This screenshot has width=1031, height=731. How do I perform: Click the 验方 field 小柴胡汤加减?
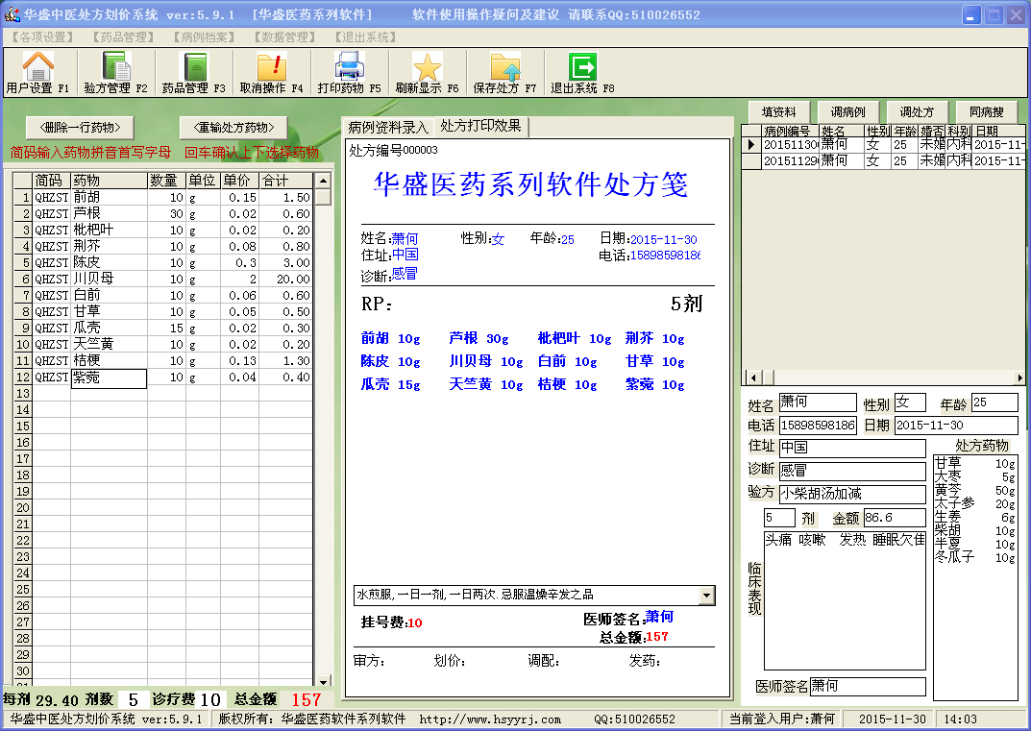pyautogui.click(x=852, y=494)
